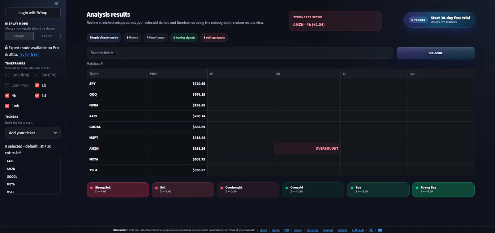
Task: Toggle the 5m (Pro) timeframe checkbox
Action: pos(37,75)
